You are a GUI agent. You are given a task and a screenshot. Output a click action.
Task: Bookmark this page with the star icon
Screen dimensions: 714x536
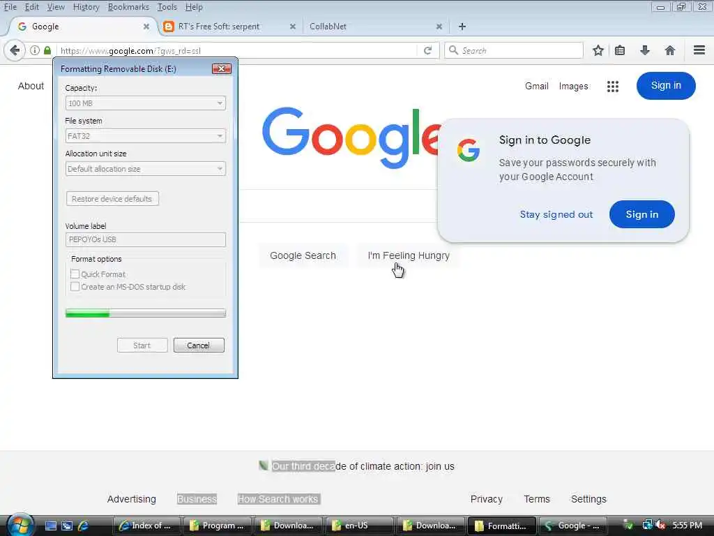click(598, 50)
